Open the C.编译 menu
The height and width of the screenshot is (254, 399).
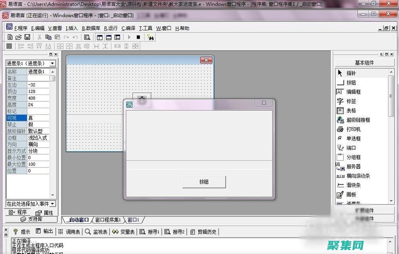tap(128, 28)
